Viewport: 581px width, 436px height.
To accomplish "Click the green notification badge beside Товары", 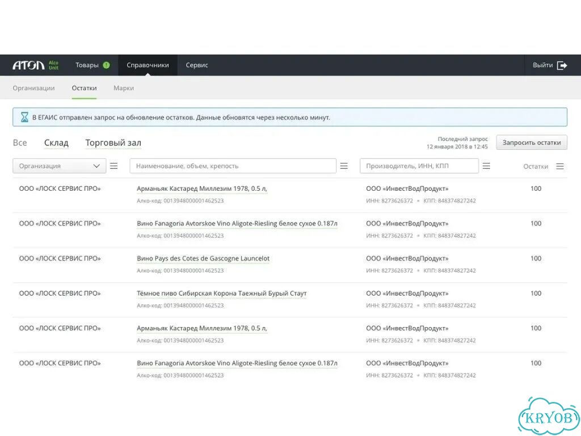I will coord(106,65).
